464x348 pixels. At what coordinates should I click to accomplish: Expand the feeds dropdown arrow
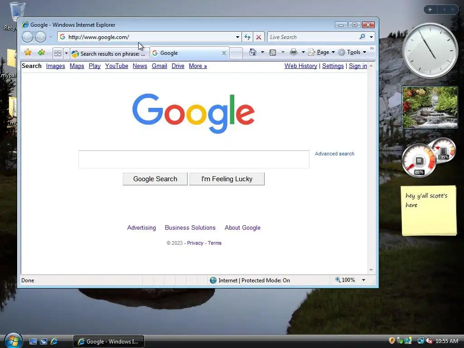tap(283, 53)
